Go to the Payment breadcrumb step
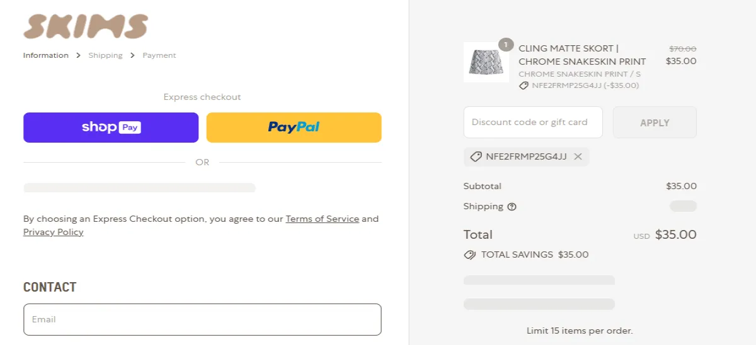This screenshot has height=345, width=756. click(159, 55)
